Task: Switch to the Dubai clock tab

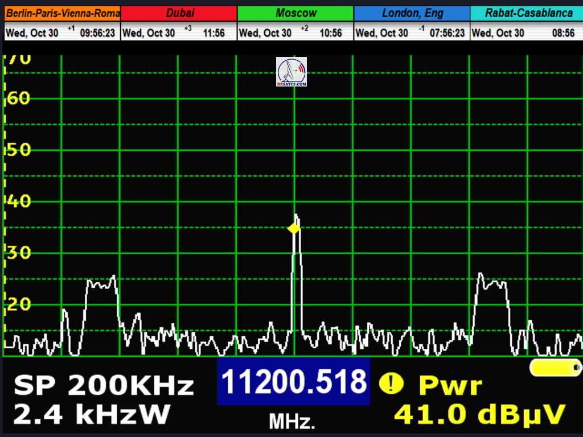Action: (x=179, y=13)
